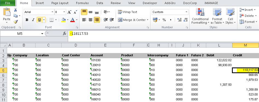
Task: Open Number Format Custom dropdown
Action: (x=187, y=12)
